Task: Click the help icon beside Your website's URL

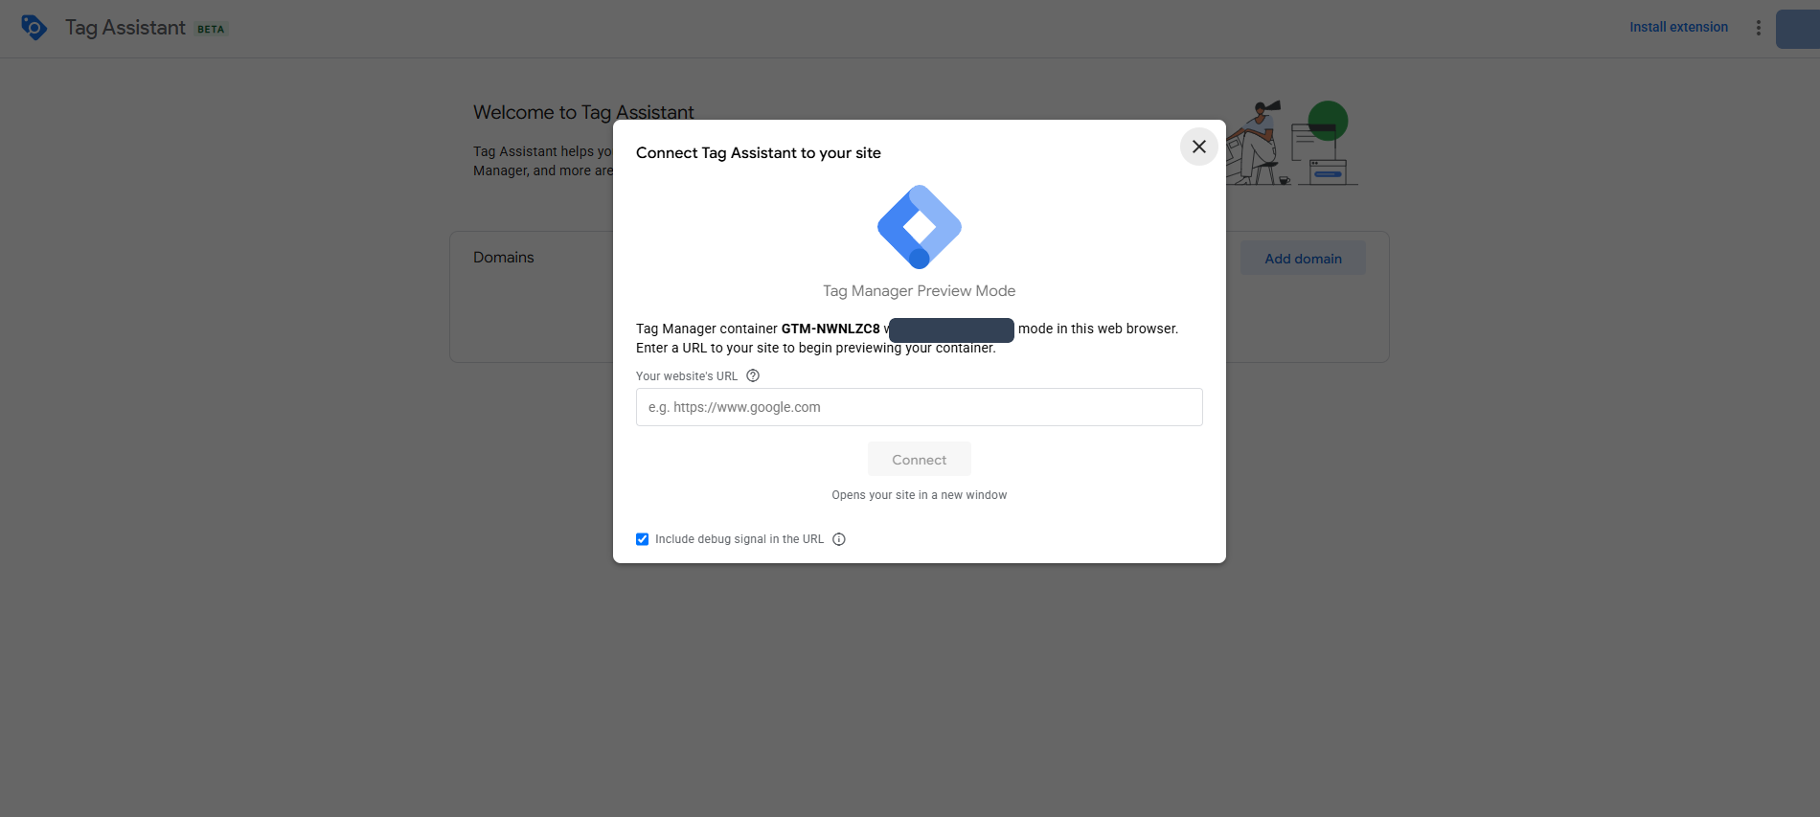Action: coord(753,375)
